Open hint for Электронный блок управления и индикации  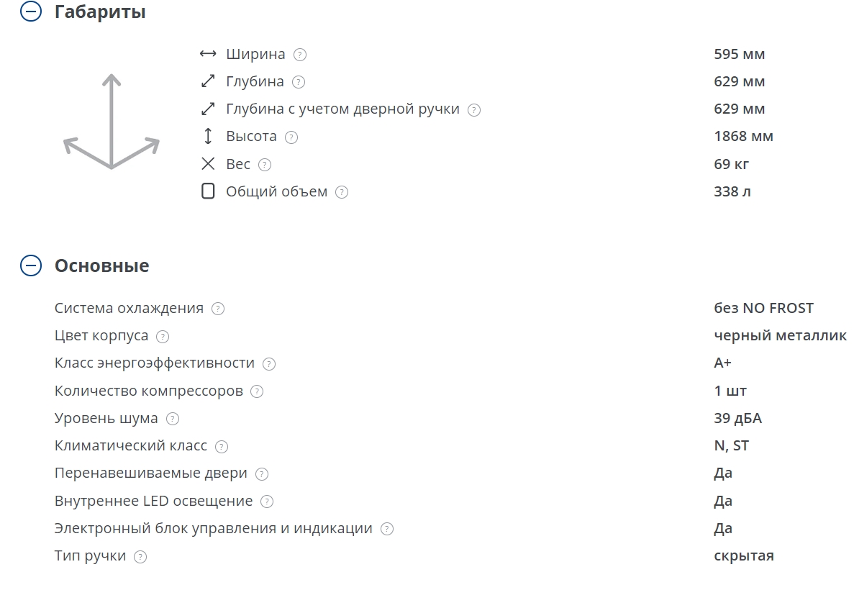(x=387, y=529)
